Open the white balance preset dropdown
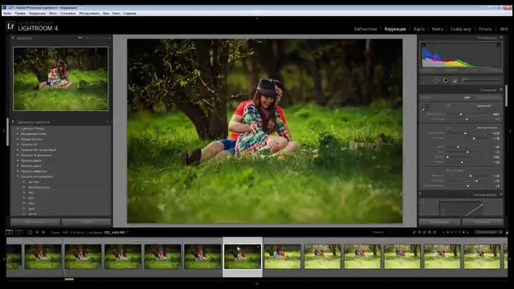The width and height of the screenshot is (514, 289). (x=484, y=106)
